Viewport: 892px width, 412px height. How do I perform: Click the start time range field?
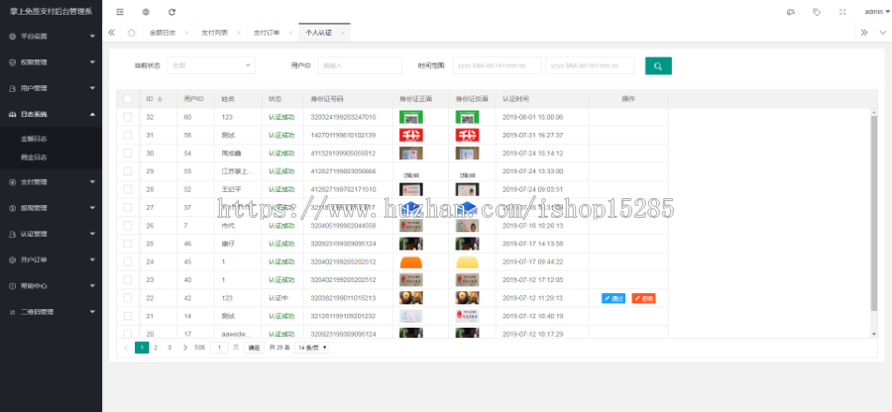point(498,65)
